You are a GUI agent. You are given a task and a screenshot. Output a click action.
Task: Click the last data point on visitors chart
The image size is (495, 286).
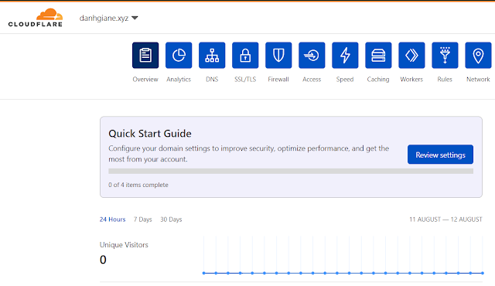pyautogui.click(x=483, y=273)
